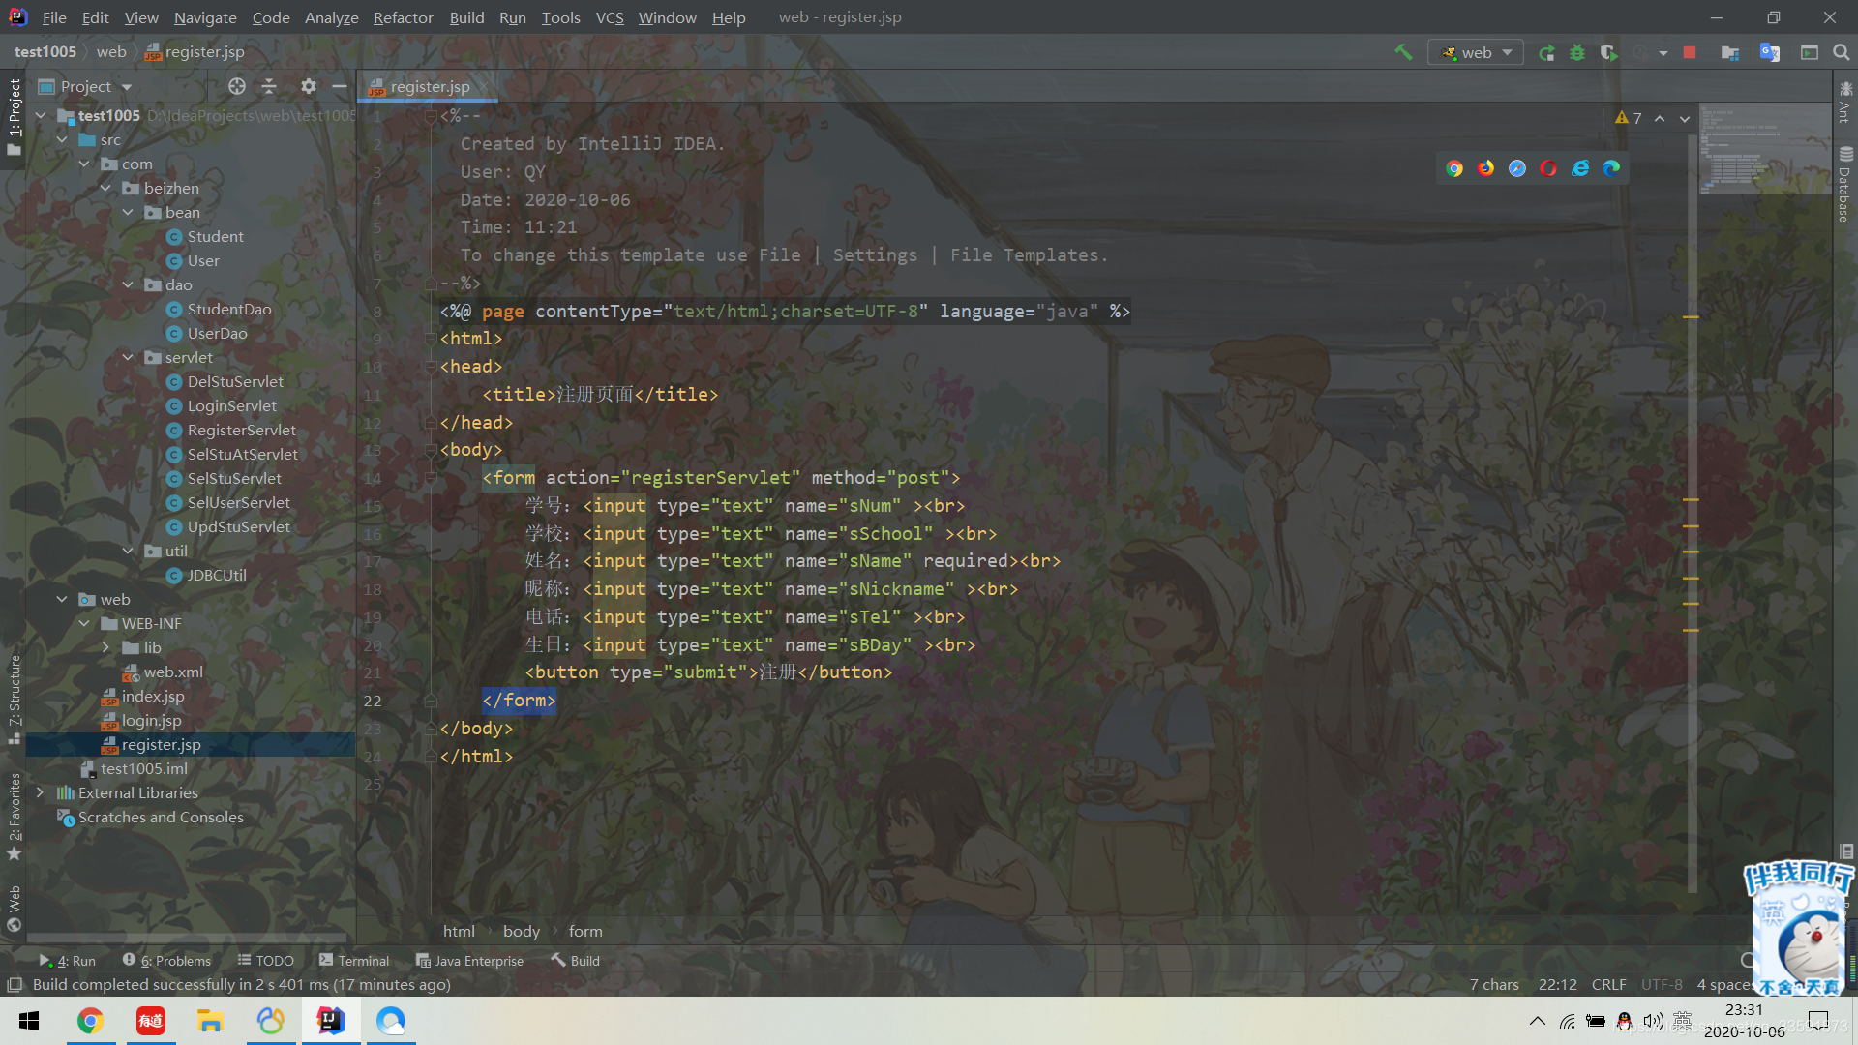Image resolution: width=1858 pixels, height=1045 pixels.
Task: Click test1005 in the navigation bar
Action: tap(45, 52)
